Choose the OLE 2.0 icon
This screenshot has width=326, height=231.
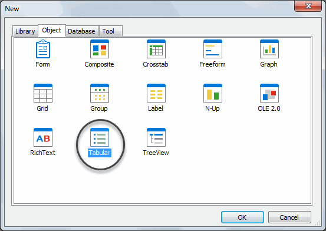[269, 93]
